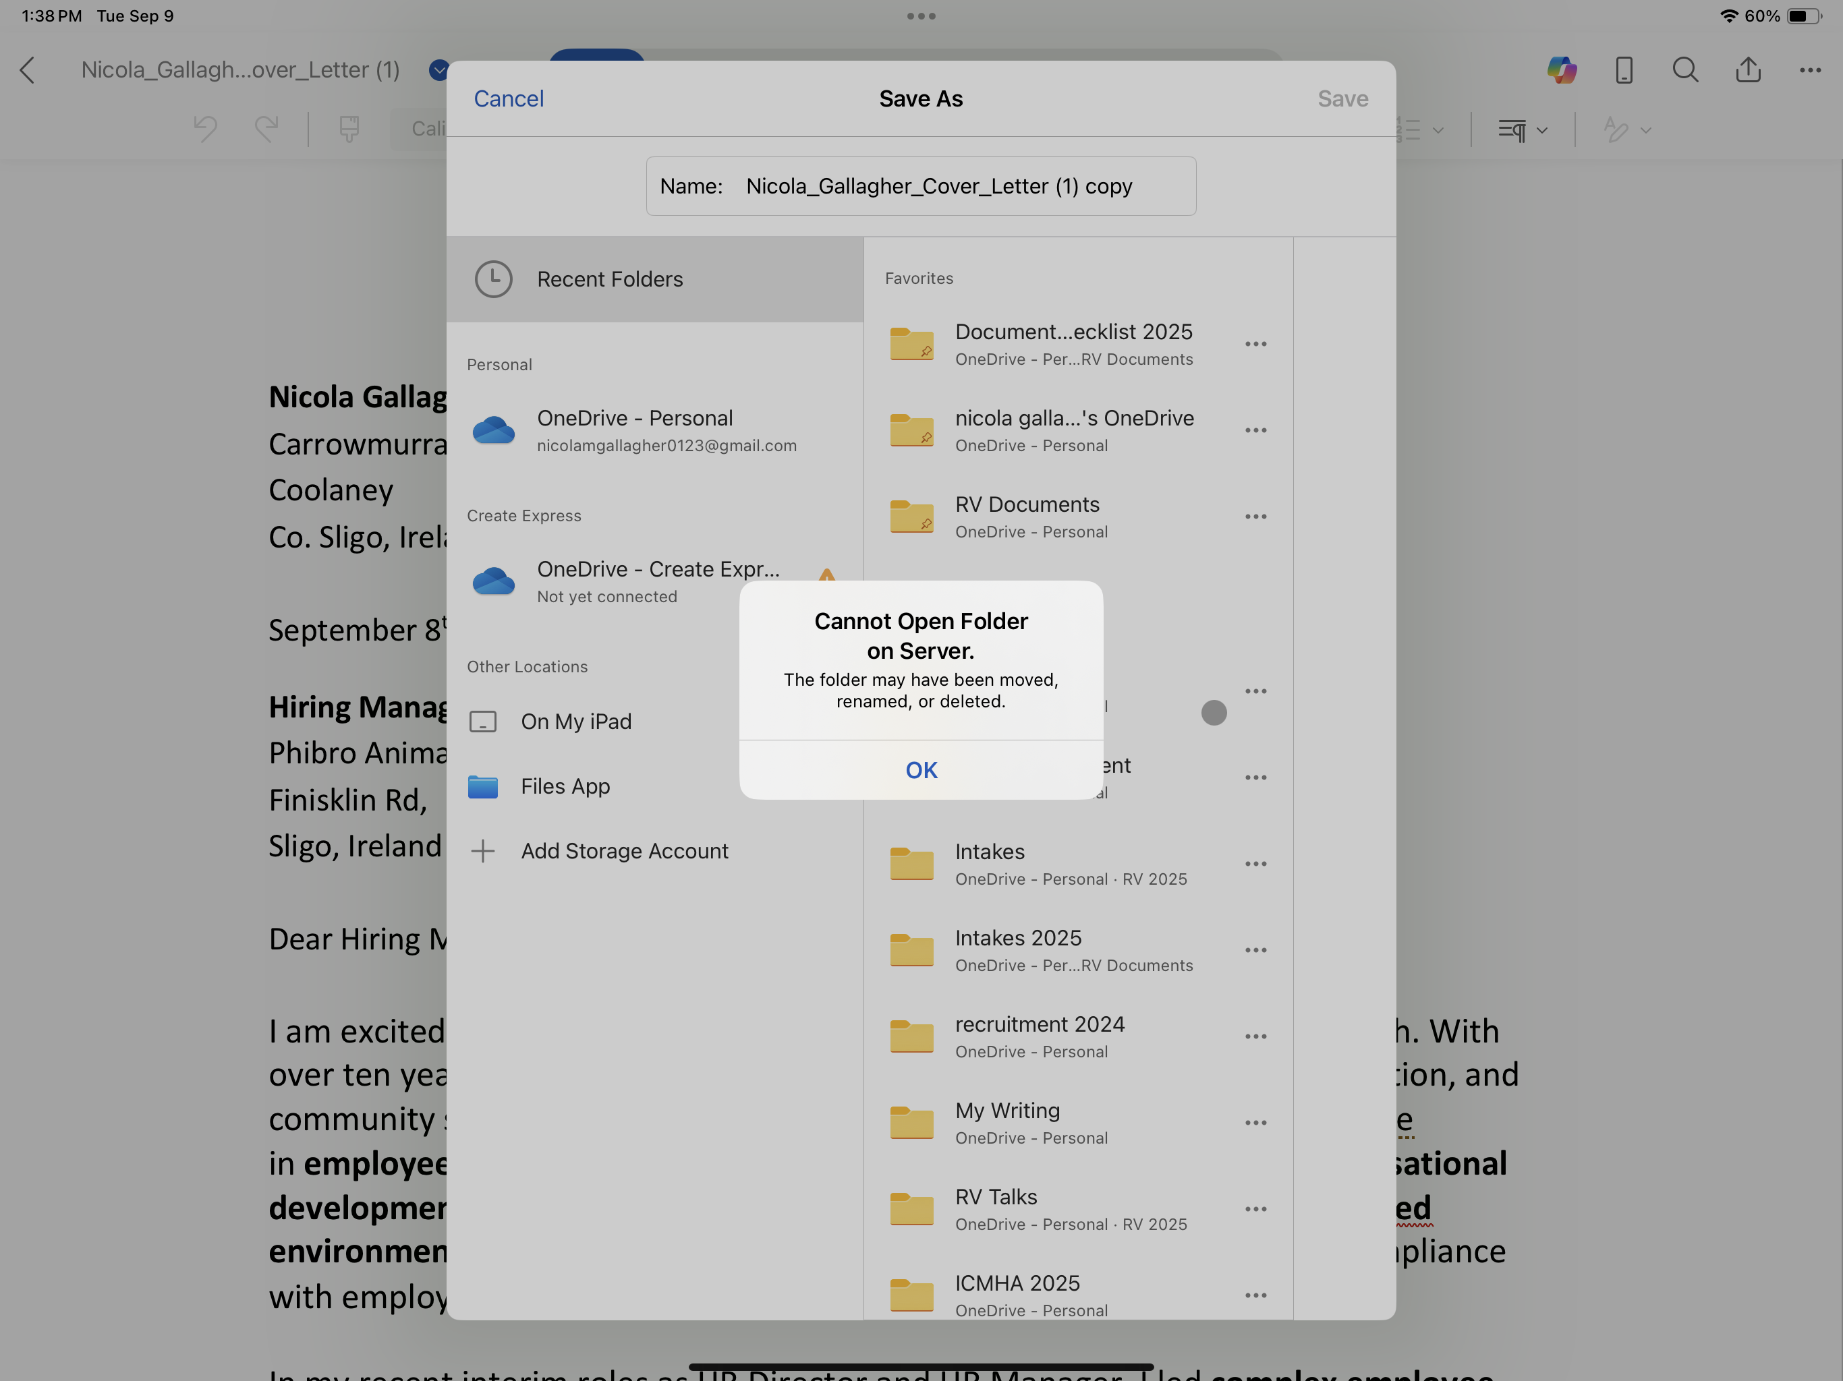Click the Files App folder icon
The width and height of the screenshot is (1843, 1381).
(482, 786)
